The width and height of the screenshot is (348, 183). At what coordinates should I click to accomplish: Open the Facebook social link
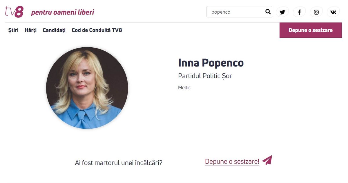(x=299, y=12)
